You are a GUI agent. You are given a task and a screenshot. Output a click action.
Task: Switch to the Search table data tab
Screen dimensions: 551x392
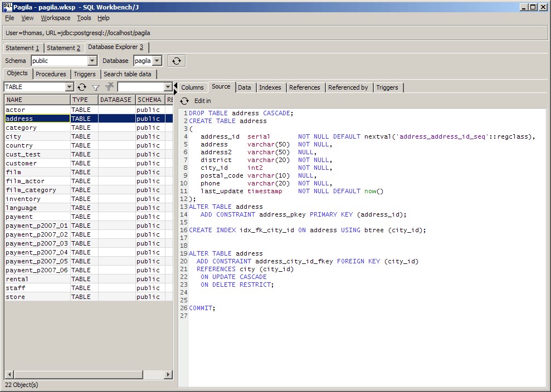129,73
